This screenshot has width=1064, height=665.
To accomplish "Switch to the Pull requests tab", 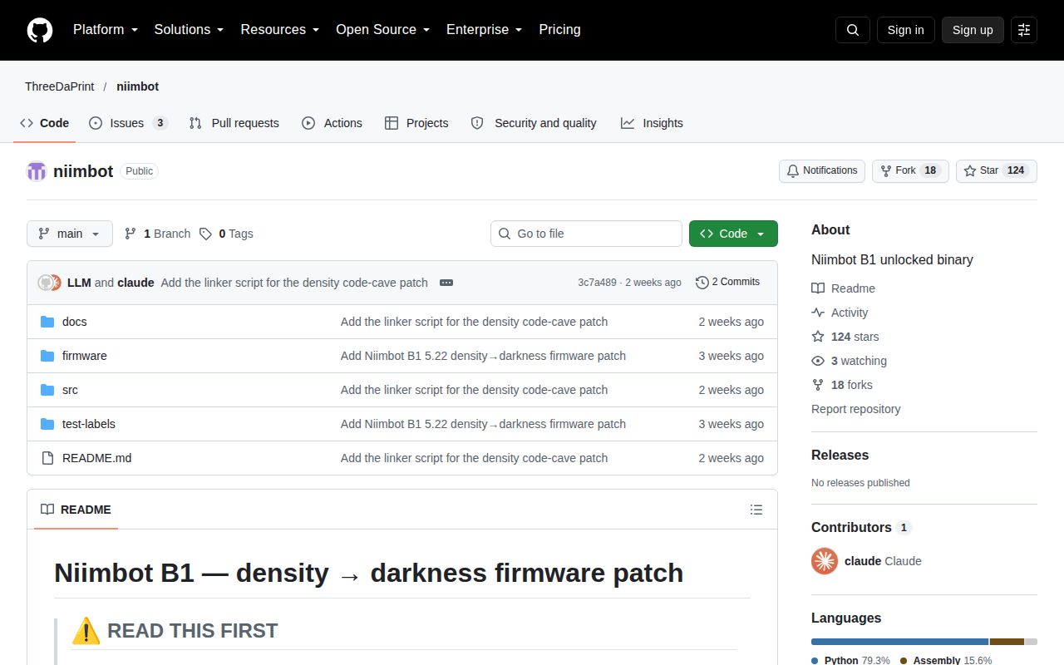I will [234, 123].
